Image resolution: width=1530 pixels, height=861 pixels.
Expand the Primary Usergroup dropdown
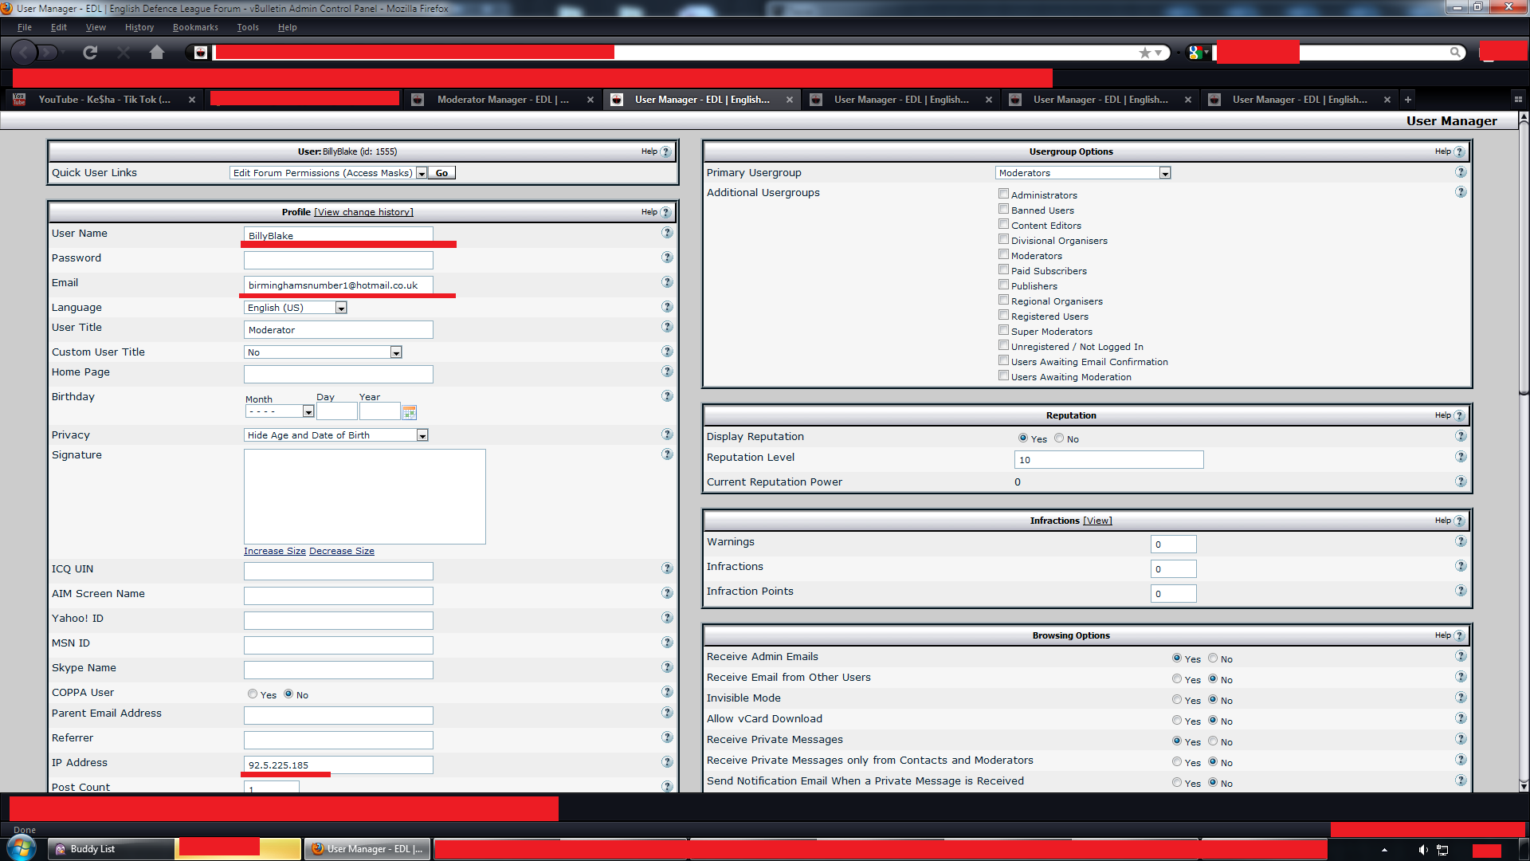pyautogui.click(x=1164, y=173)
